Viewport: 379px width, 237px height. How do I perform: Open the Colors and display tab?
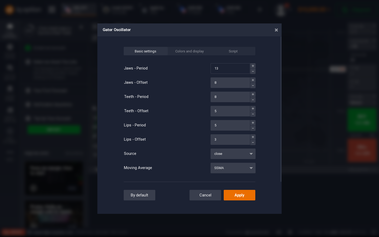coord(189,51)
